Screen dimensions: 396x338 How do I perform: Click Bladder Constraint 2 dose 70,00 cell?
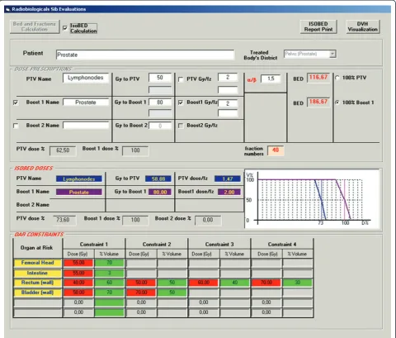(x=141, y=293)
